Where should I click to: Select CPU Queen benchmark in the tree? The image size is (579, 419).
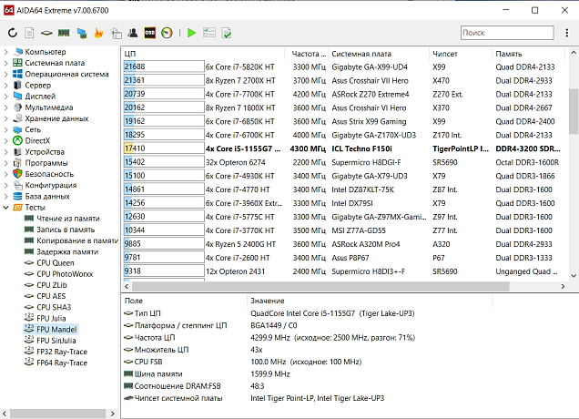55,262
